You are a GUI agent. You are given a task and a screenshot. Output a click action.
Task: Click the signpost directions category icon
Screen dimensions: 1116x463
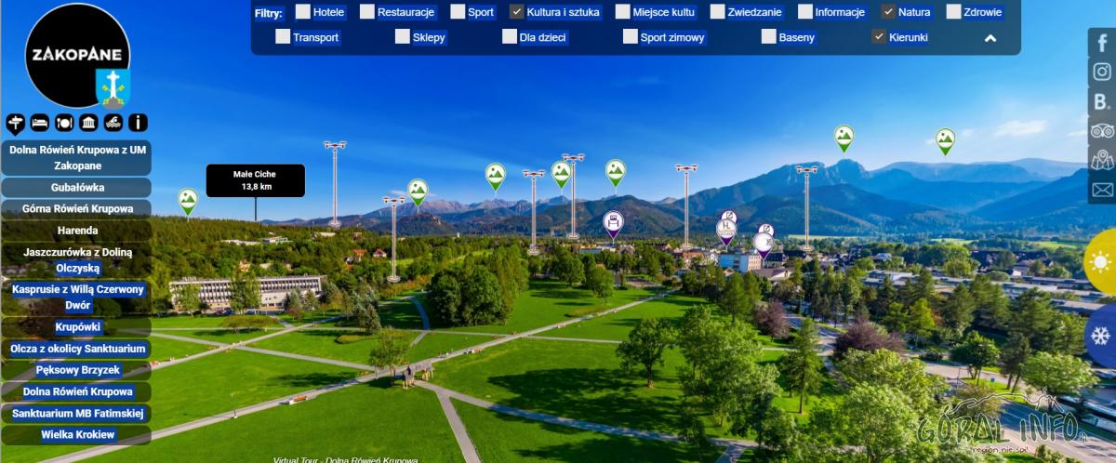pyautogui.click(x=15, y=123)
